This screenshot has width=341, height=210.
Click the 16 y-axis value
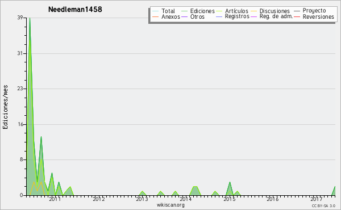click(20, 124)
